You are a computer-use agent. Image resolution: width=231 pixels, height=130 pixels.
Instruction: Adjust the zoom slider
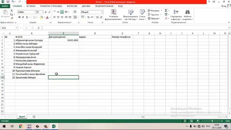tap(212, 121)
